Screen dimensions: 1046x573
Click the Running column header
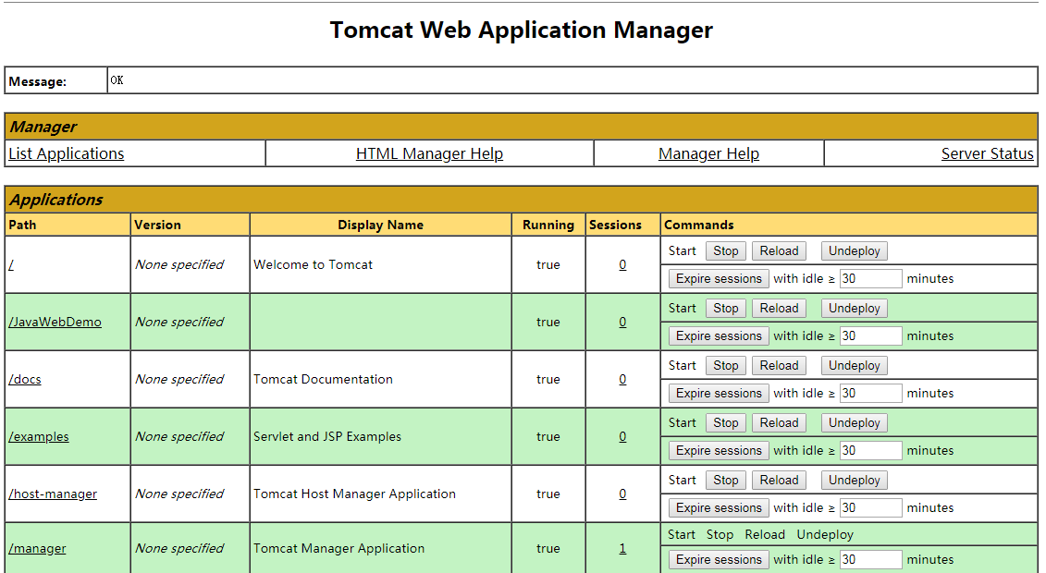[x=548, y=225]
